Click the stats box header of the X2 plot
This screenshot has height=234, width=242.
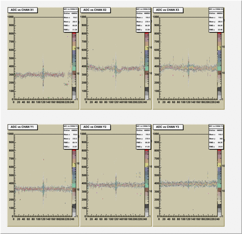[143, 9]
